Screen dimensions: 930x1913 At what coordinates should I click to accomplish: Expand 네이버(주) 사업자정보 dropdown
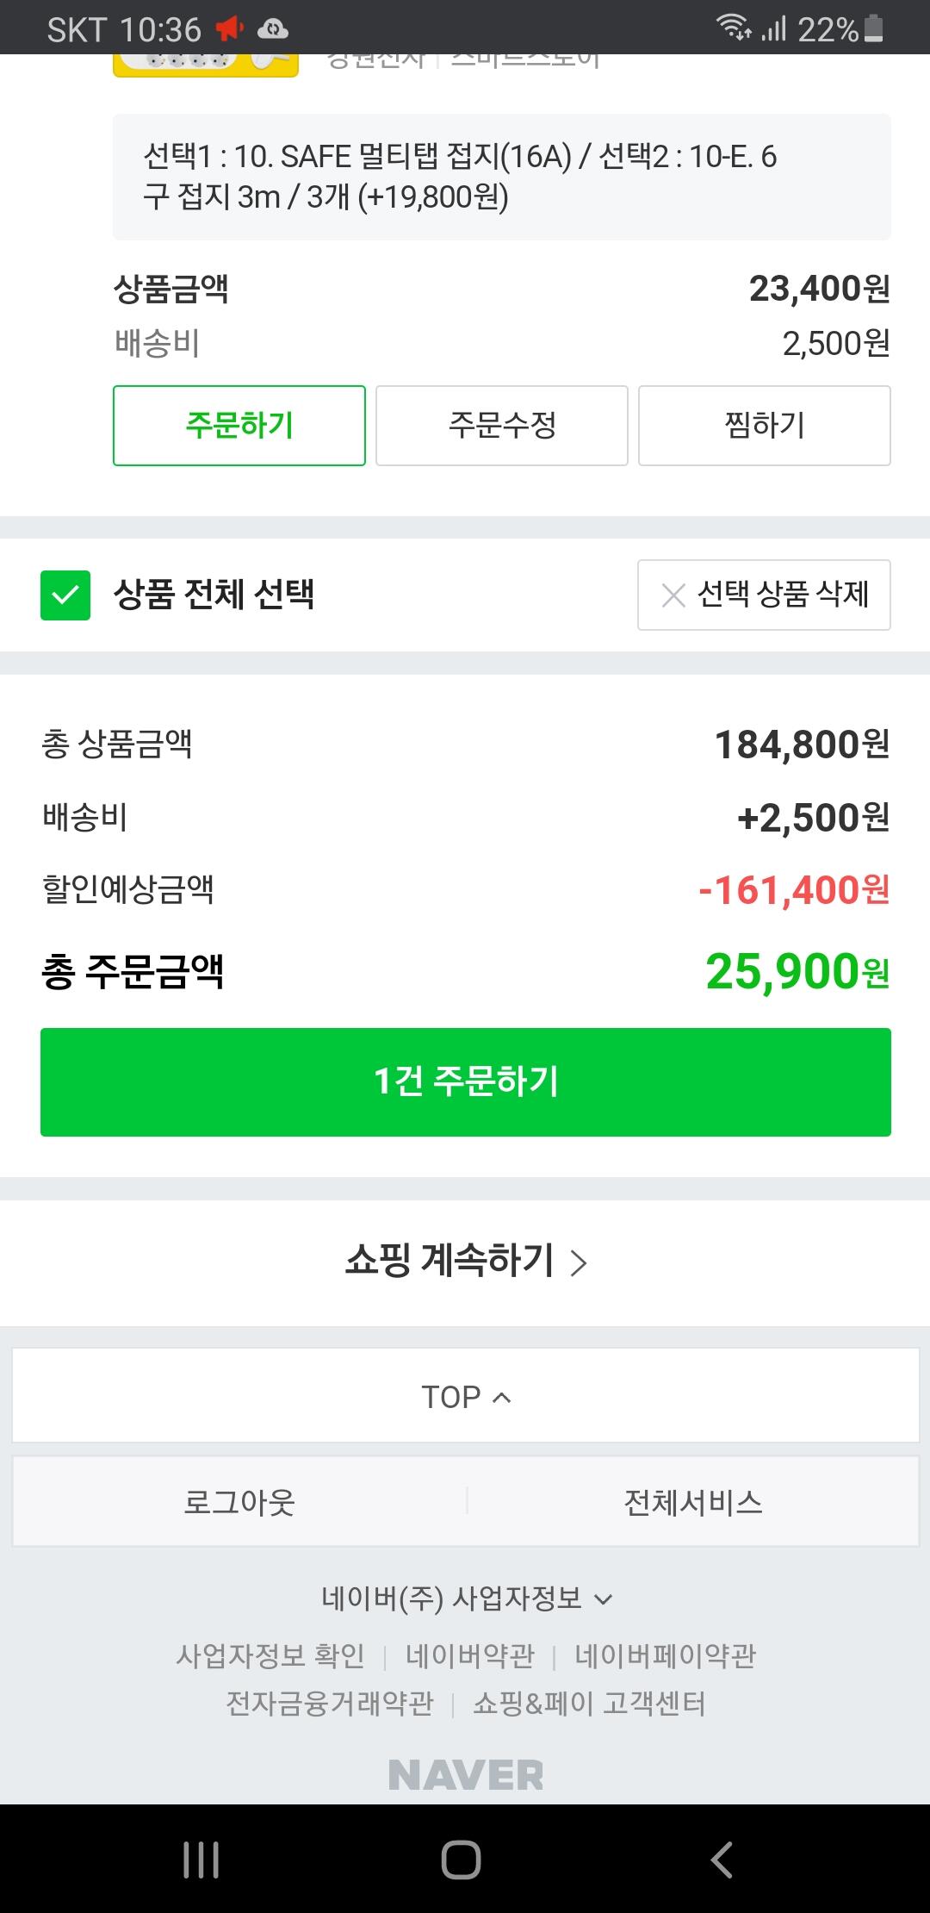click(x=466, y=1598)
